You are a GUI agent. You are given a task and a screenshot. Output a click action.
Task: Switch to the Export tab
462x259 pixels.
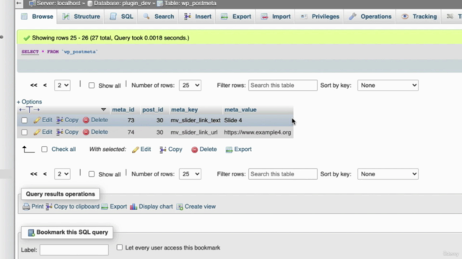(236, 17)
